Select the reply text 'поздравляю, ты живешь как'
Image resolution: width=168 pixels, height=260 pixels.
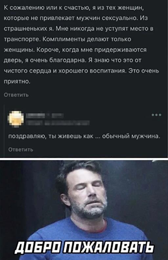(x=52, y=137)
